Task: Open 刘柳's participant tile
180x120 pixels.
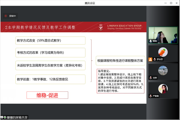Action: (x=163, y=72)
